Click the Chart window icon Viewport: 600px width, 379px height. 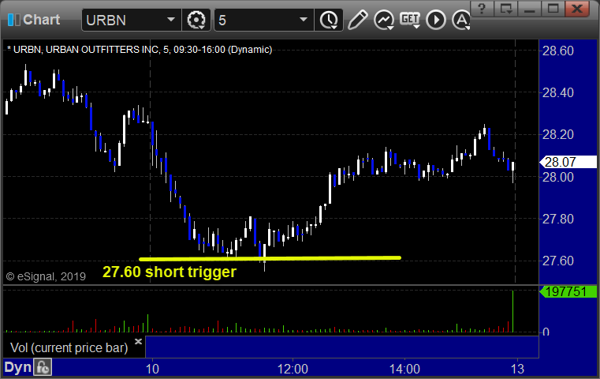[13, 20]
